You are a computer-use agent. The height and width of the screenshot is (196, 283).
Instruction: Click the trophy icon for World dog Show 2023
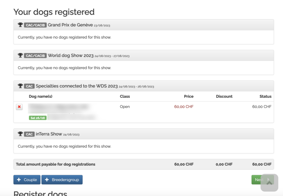coord(20,55)
